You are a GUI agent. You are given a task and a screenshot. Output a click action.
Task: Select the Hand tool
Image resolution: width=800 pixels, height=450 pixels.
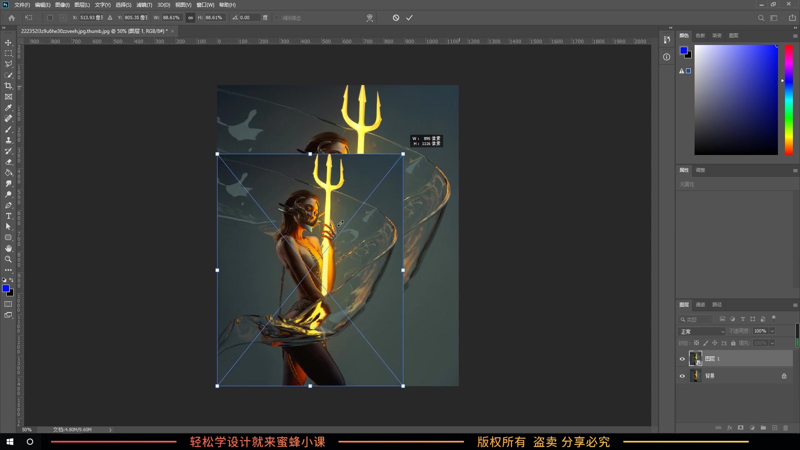point(8,248)
